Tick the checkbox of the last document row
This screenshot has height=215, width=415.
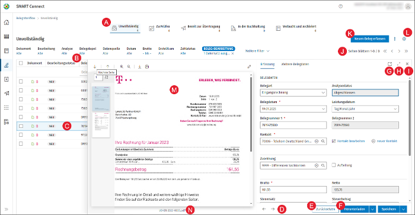click(21, 144)
